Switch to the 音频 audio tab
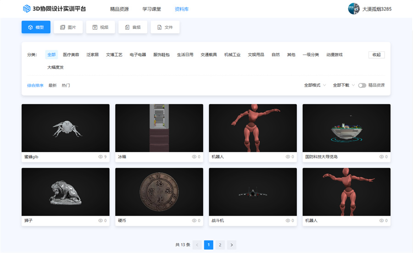 coord(133,27)
